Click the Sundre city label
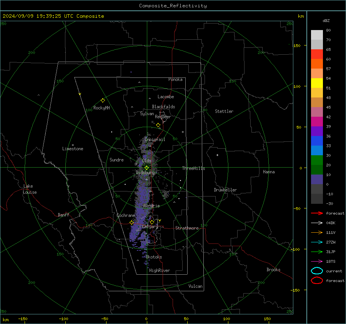 coord(116,159)
